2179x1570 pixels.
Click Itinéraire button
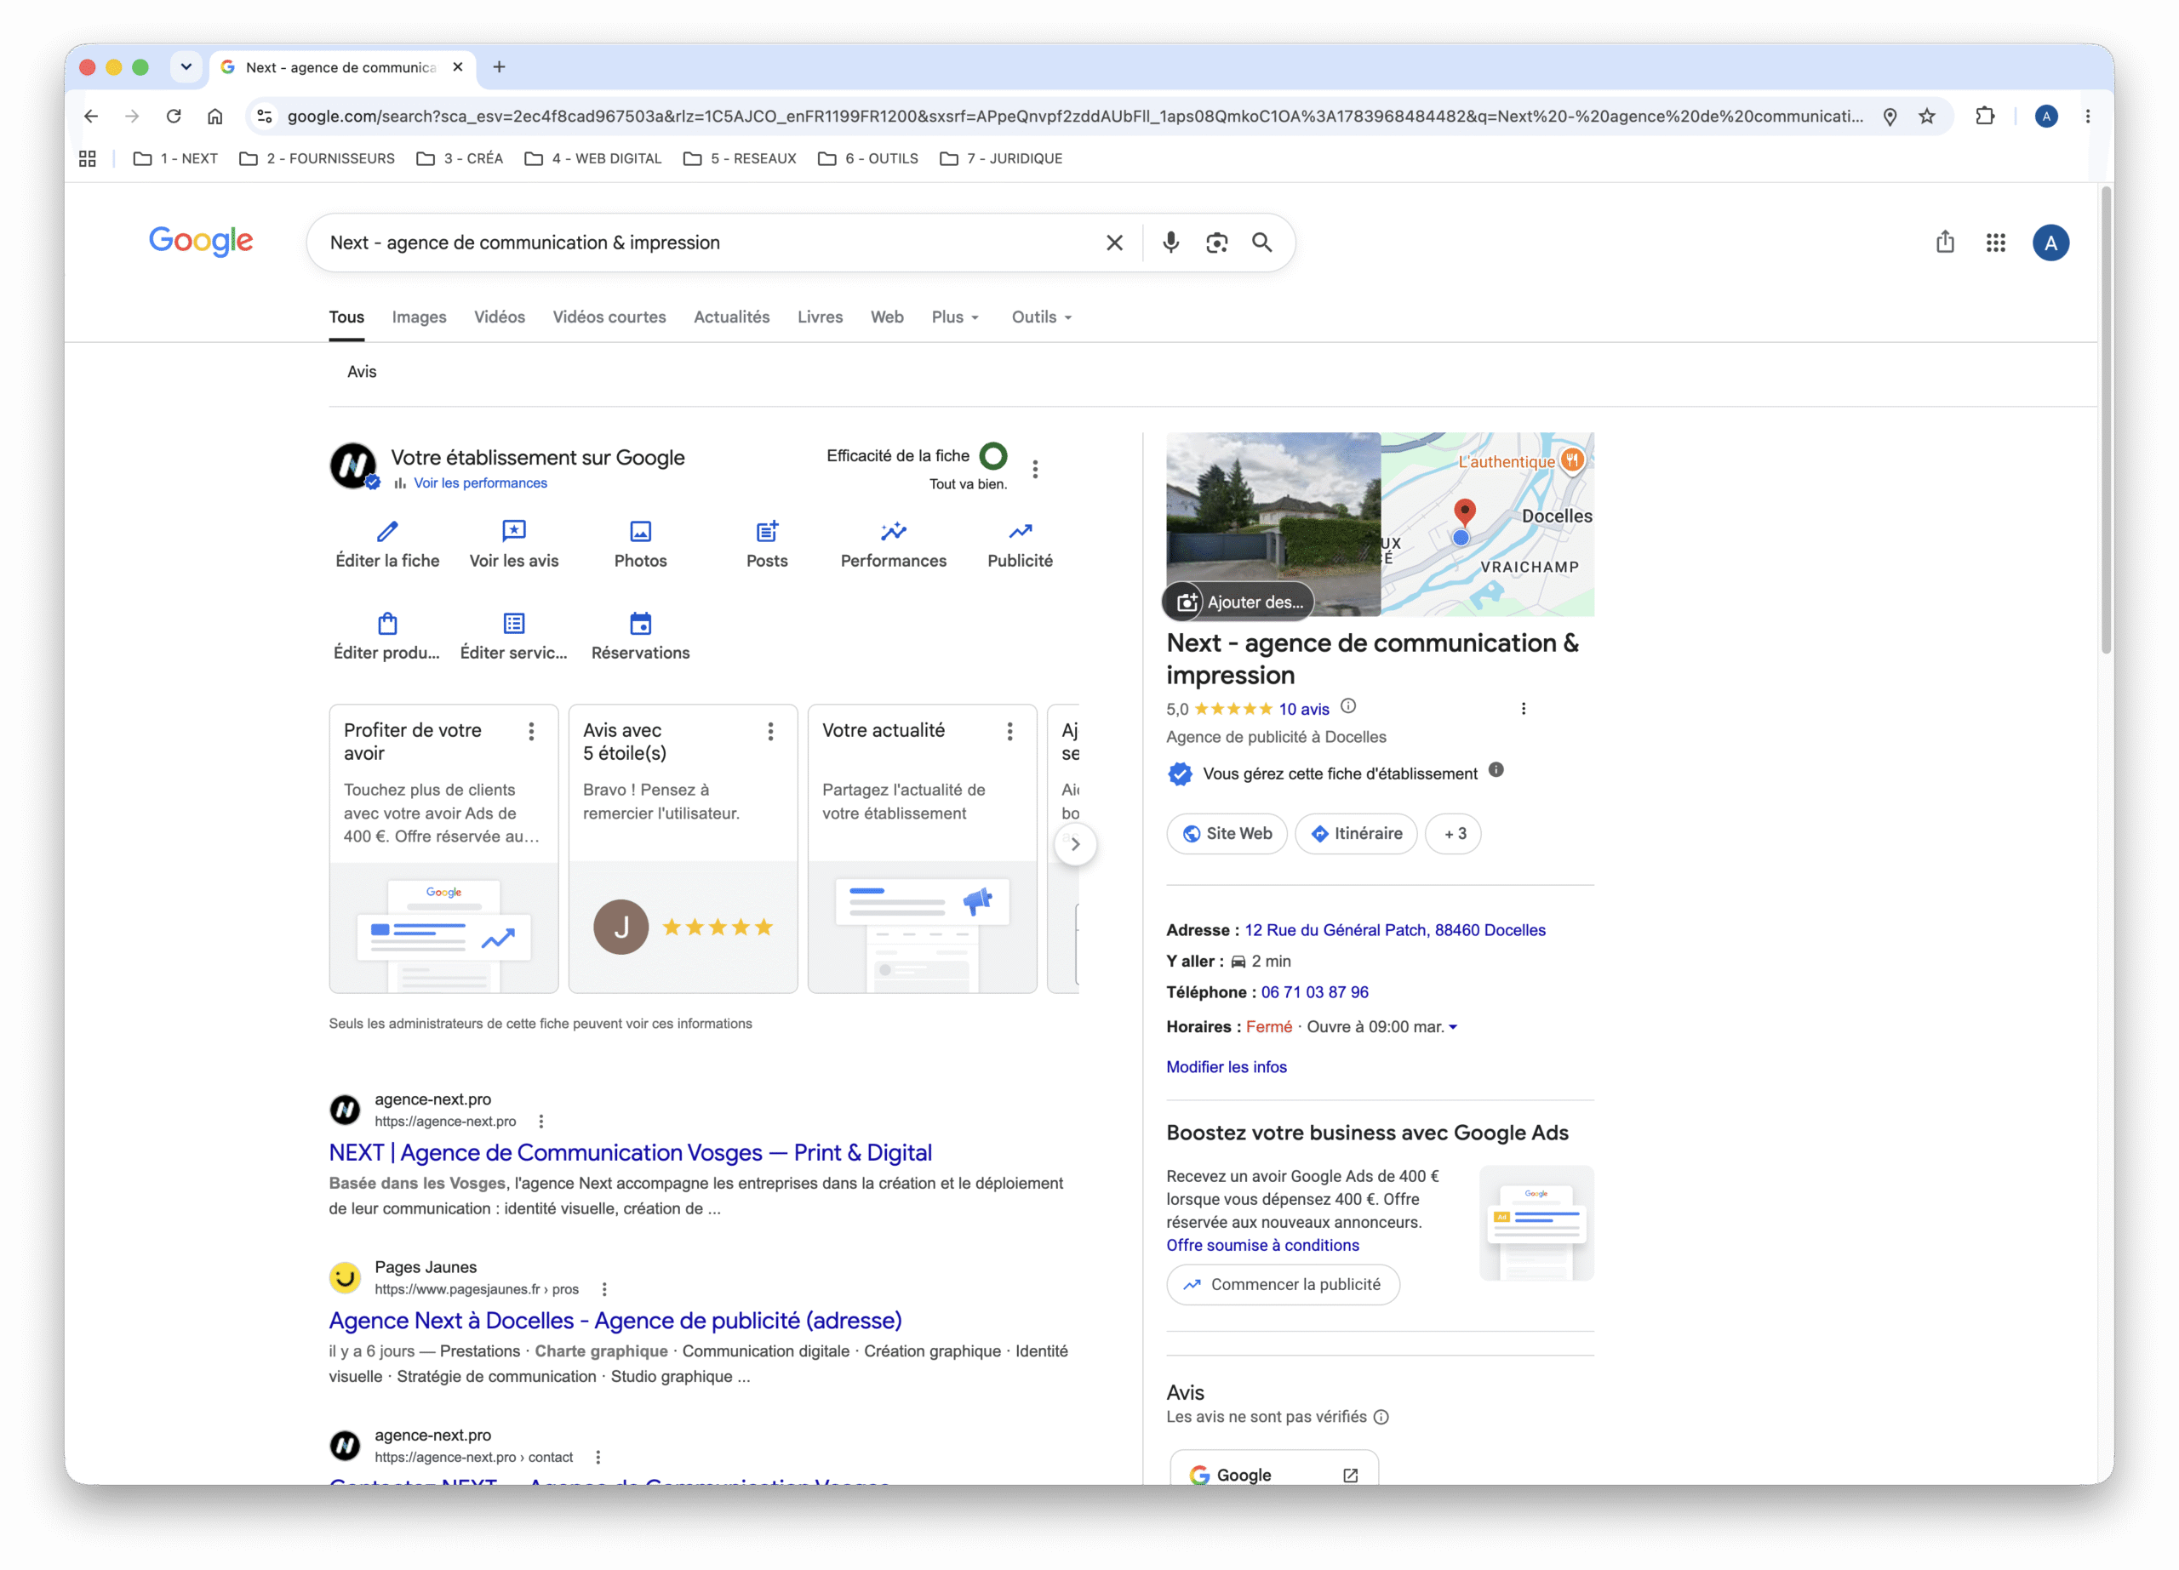pos(1357,833)
